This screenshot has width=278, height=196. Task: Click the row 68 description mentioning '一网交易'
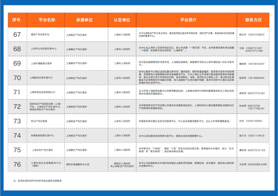pos(187,49)
